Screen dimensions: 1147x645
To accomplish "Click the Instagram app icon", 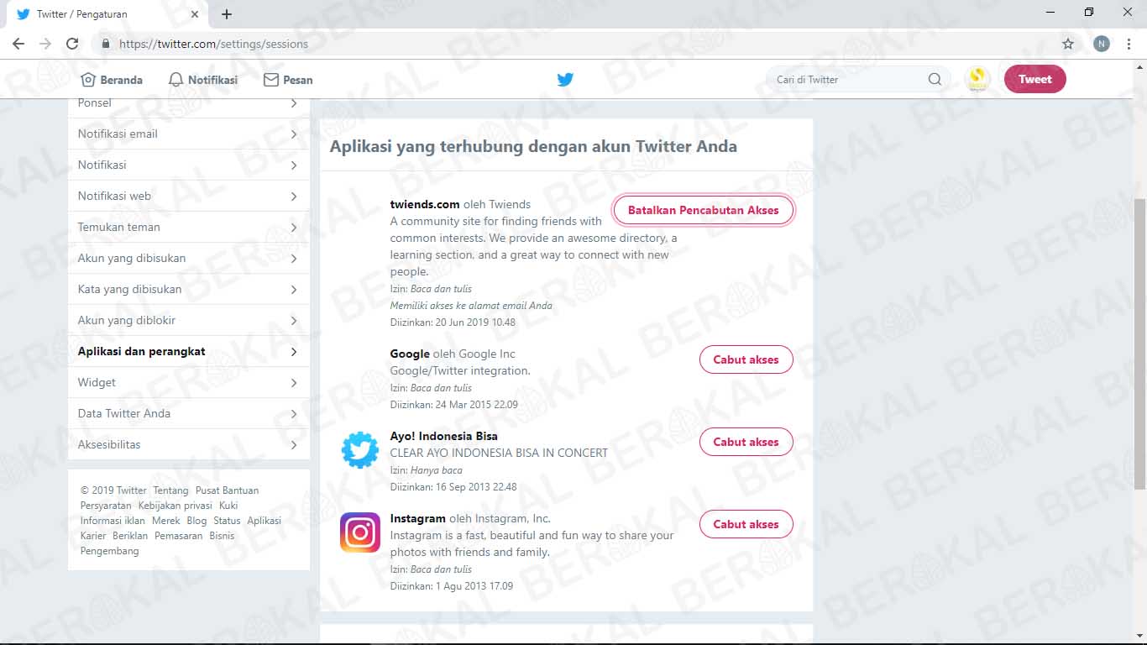I will [x=360, y=532].
